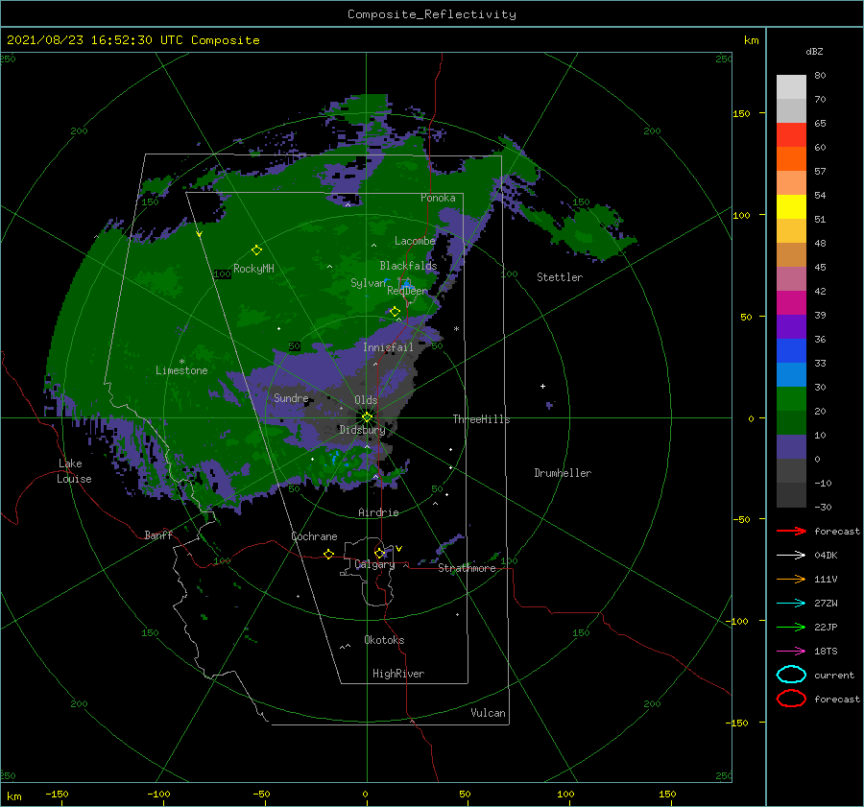864x807 pixels.
Task: Click the Lake Louise label
Action: click(x=74, y=471)
